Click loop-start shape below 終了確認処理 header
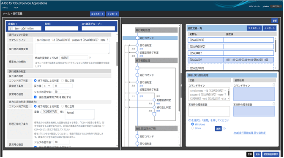284x158 pixels. click(x=137, y=68)
